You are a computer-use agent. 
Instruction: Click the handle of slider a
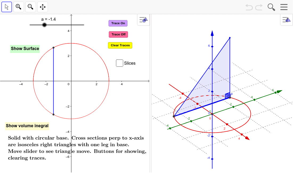(x=44, y=25)
